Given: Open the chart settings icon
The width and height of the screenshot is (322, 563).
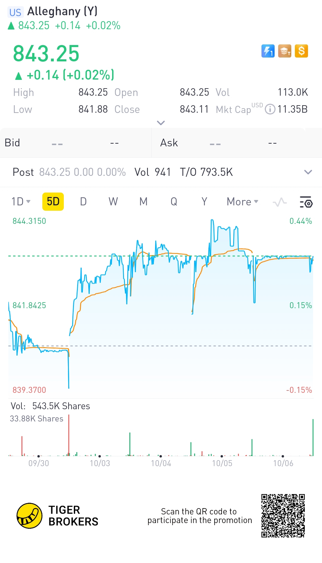Looking at the screenshot, I should point(306,202).
